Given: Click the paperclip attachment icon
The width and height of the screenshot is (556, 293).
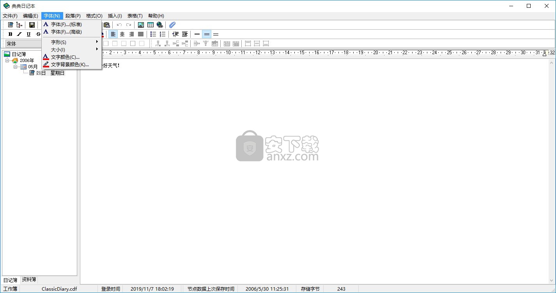Looking at the screenshot, I should point(172,25).
